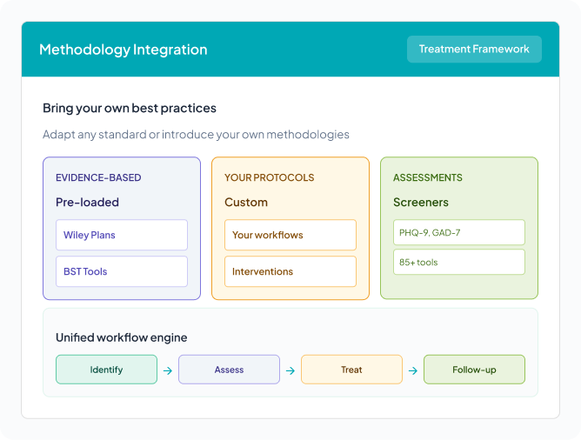
Task: Click the arrow between Identify and Assess
Action: pyautogui.click(x=167, y=370)
